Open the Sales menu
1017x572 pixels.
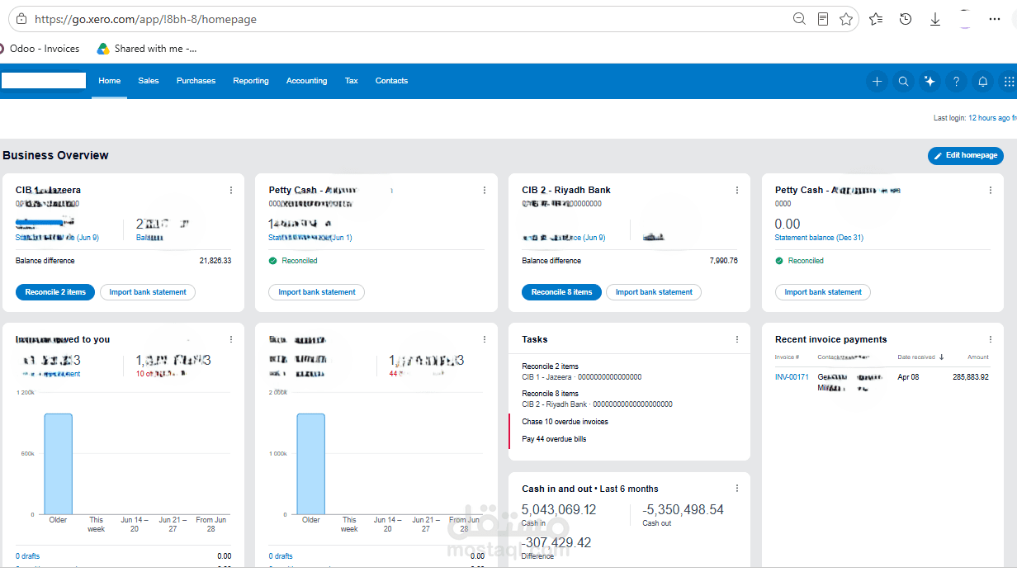click(x=149, y=81)
